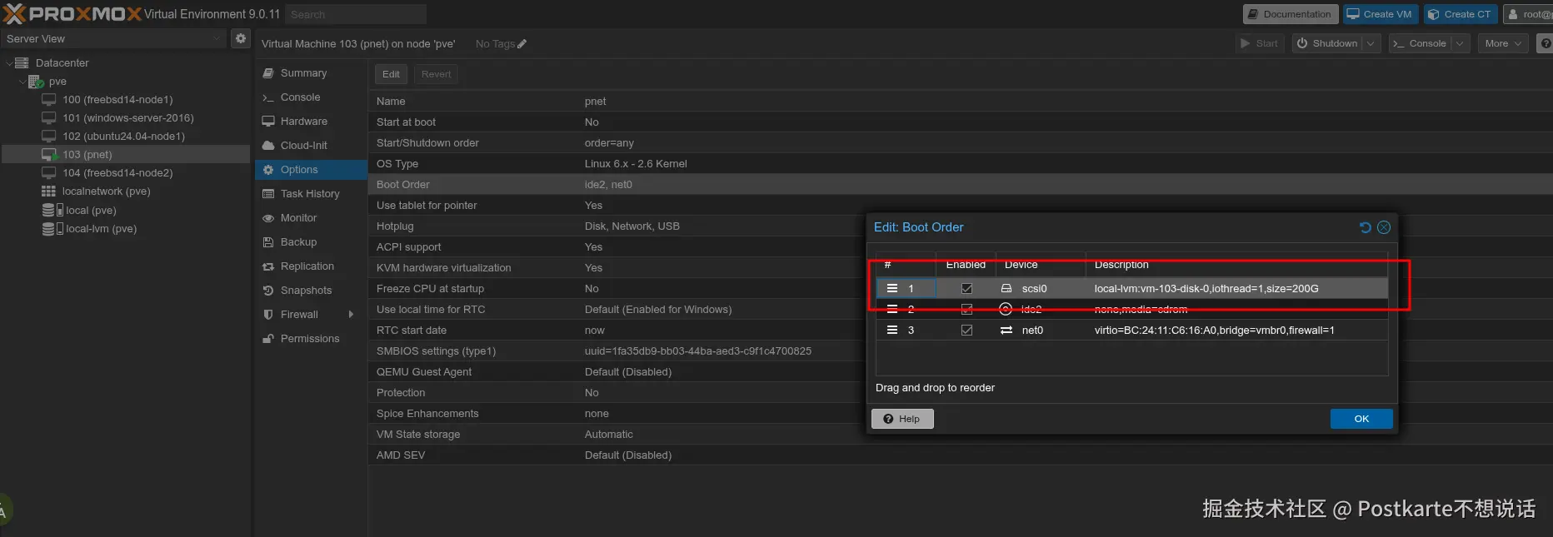This screenshot has height=537, width=1553.
Task: Select the Options section
Action: click(x=311, y=170)
